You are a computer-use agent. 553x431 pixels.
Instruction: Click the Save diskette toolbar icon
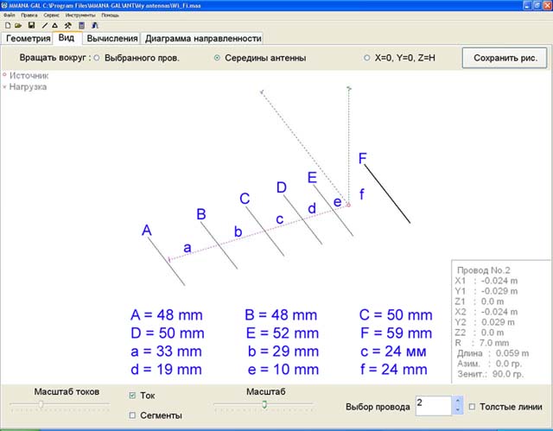click(31, 26)
